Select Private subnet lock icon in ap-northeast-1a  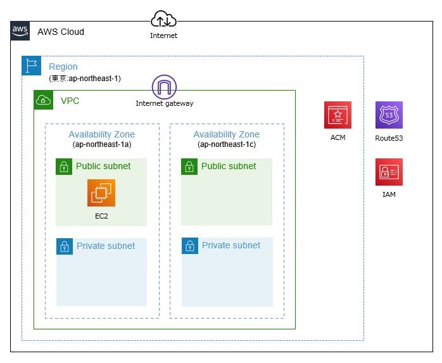point(64,246)
